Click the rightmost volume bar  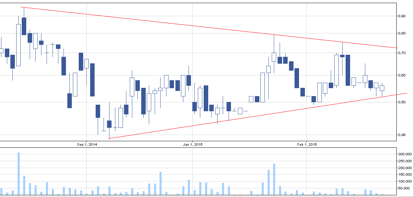pyautogui.click(x=382, y=194)
